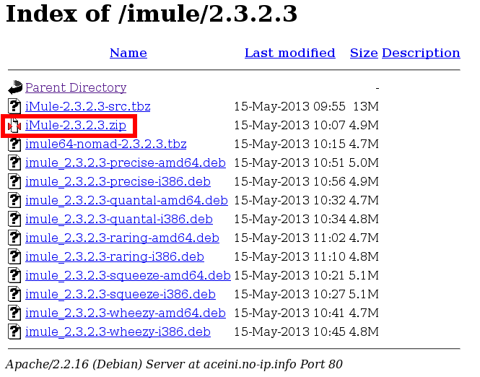Click the file icon beside iMule-2.3.2.3-src.tbz

pos(15,107)
